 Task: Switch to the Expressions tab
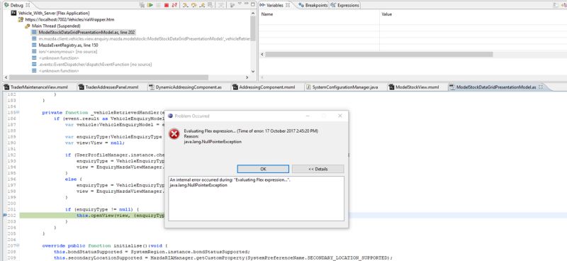click(x=344, y=5)
